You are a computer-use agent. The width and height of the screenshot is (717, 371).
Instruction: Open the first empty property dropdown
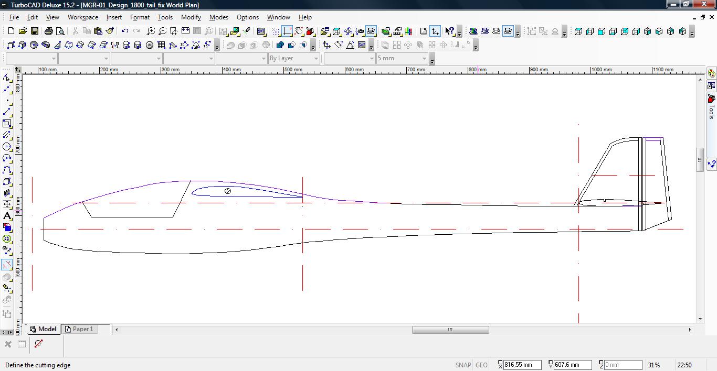click(x=31, y=58)
